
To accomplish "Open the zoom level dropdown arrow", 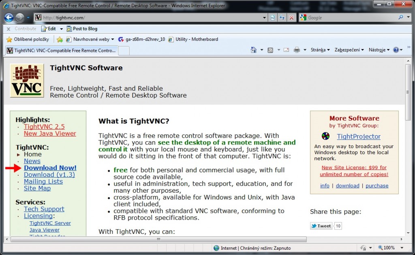I will pos(402,248).
